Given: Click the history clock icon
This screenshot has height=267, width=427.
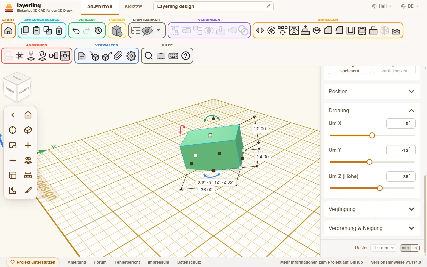Looking at the screenshot, I should coord(98,31).
